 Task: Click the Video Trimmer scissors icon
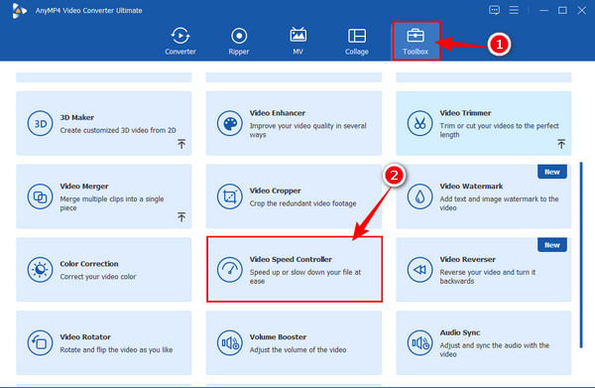coord(419,123)
